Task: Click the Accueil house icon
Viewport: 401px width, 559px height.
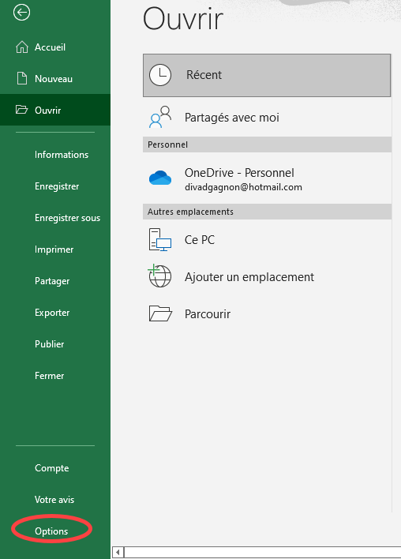Action: 22,47
